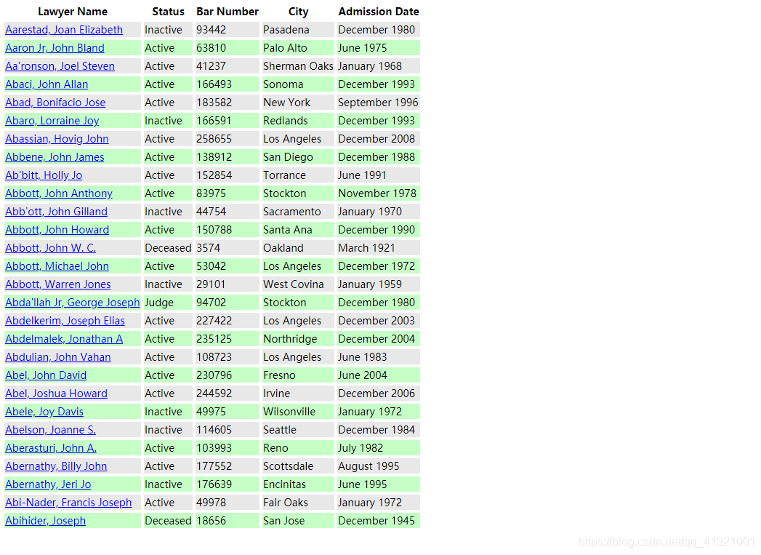Open Abaci, John Allan profile link

point(47,84)
